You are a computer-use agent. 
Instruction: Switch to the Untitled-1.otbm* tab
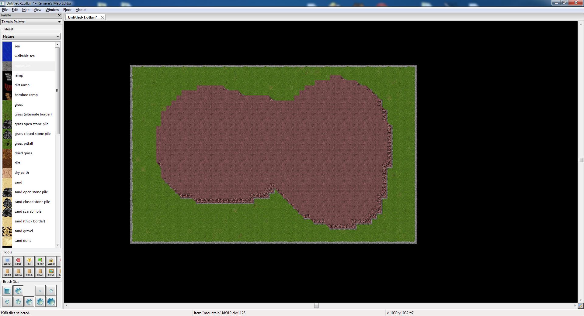[82, 17]
